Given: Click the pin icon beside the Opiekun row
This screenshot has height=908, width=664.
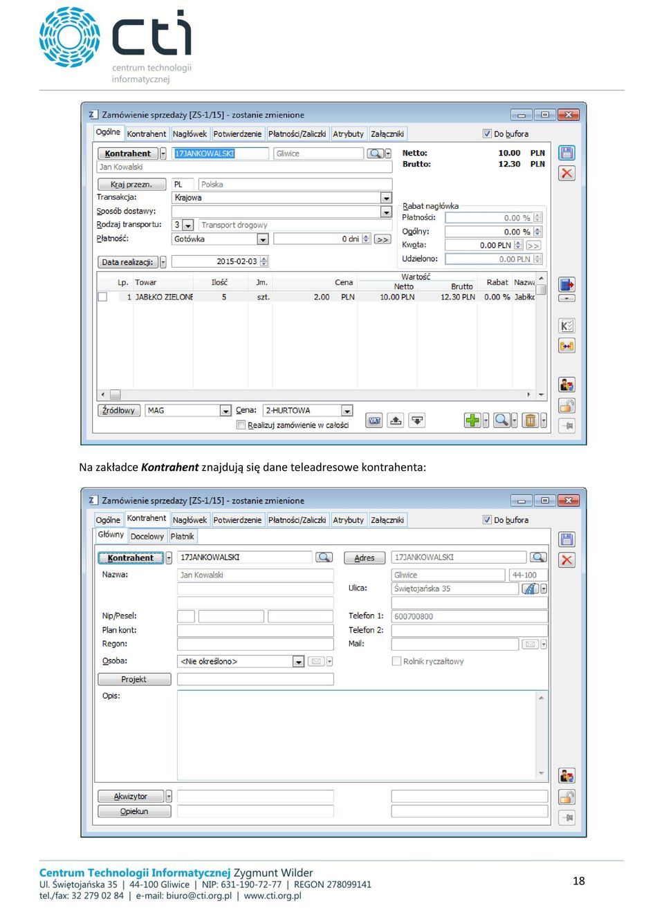Looking at the screenshot, I should (x=566, y=817).
